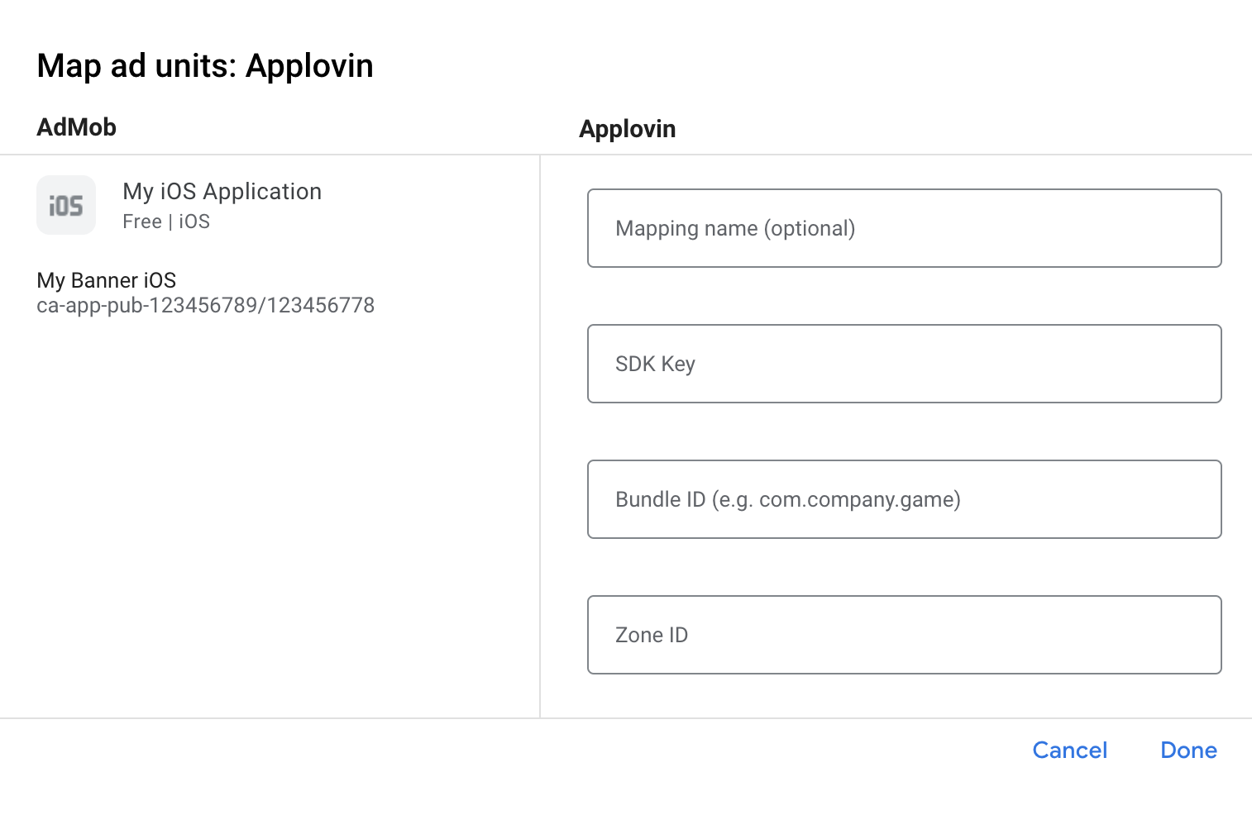The width and height of the screenshot is (1252, 815).
Task: Click the Free | iOS app label
Action: tap(165, 221)
